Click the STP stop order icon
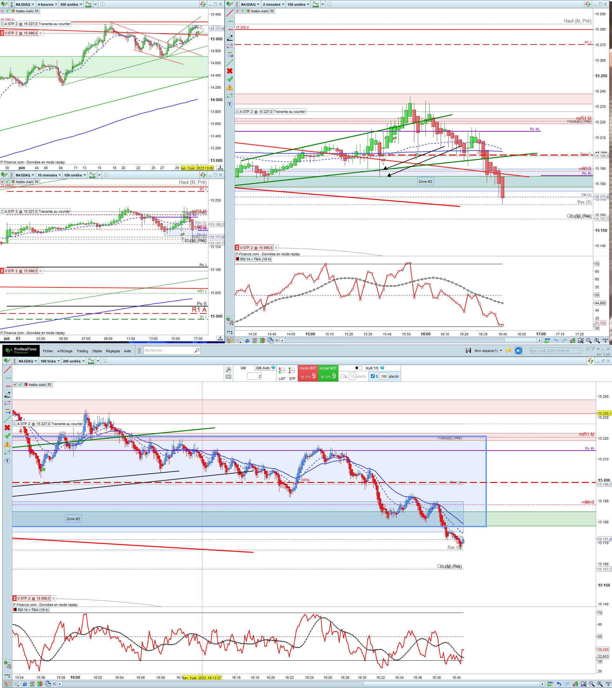Image resolution: width=612 pixels, height=688 pixels. pyautogui.click(x=292, y=371)
